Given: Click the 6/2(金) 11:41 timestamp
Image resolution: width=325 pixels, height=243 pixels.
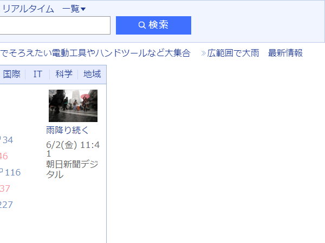Looking at the screenshot, I should pos(73,149).
